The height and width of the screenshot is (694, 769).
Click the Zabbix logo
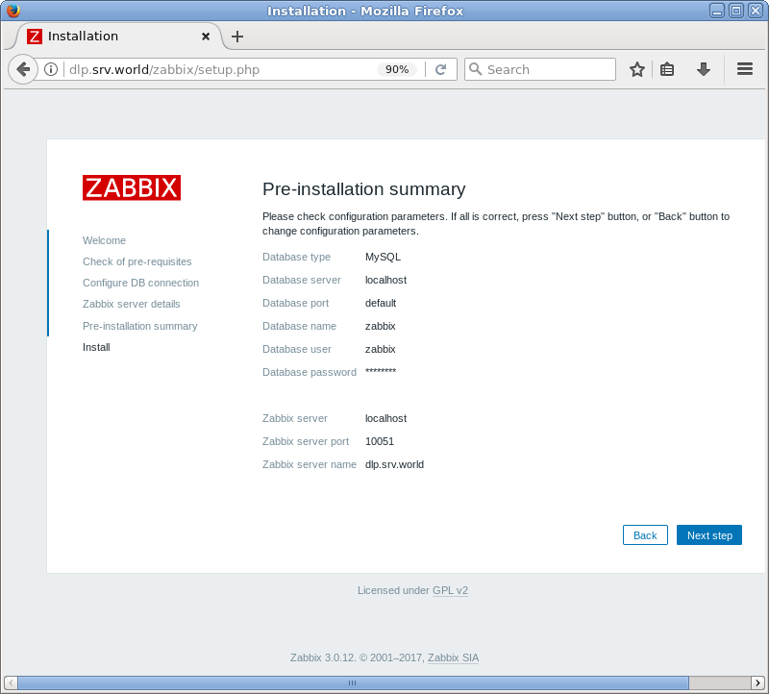tap(132, 187)
